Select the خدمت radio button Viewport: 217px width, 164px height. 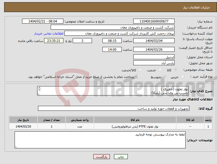[x=160, y=70]
